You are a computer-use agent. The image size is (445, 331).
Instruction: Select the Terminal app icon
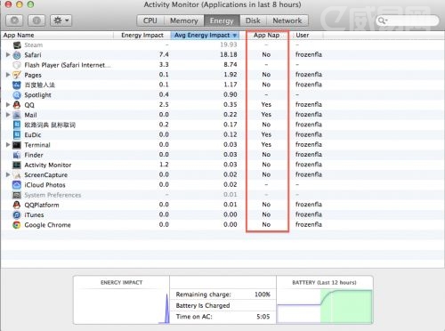click(x=17, y=145)
